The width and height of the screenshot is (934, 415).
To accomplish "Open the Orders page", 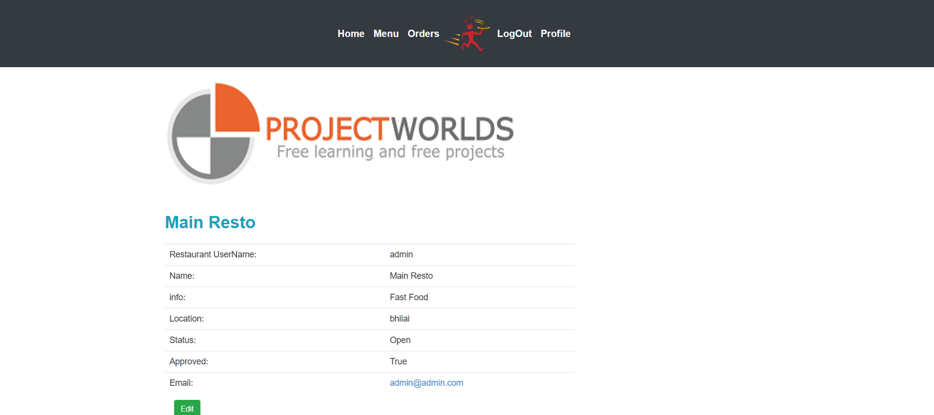I will tap(423, 34).
